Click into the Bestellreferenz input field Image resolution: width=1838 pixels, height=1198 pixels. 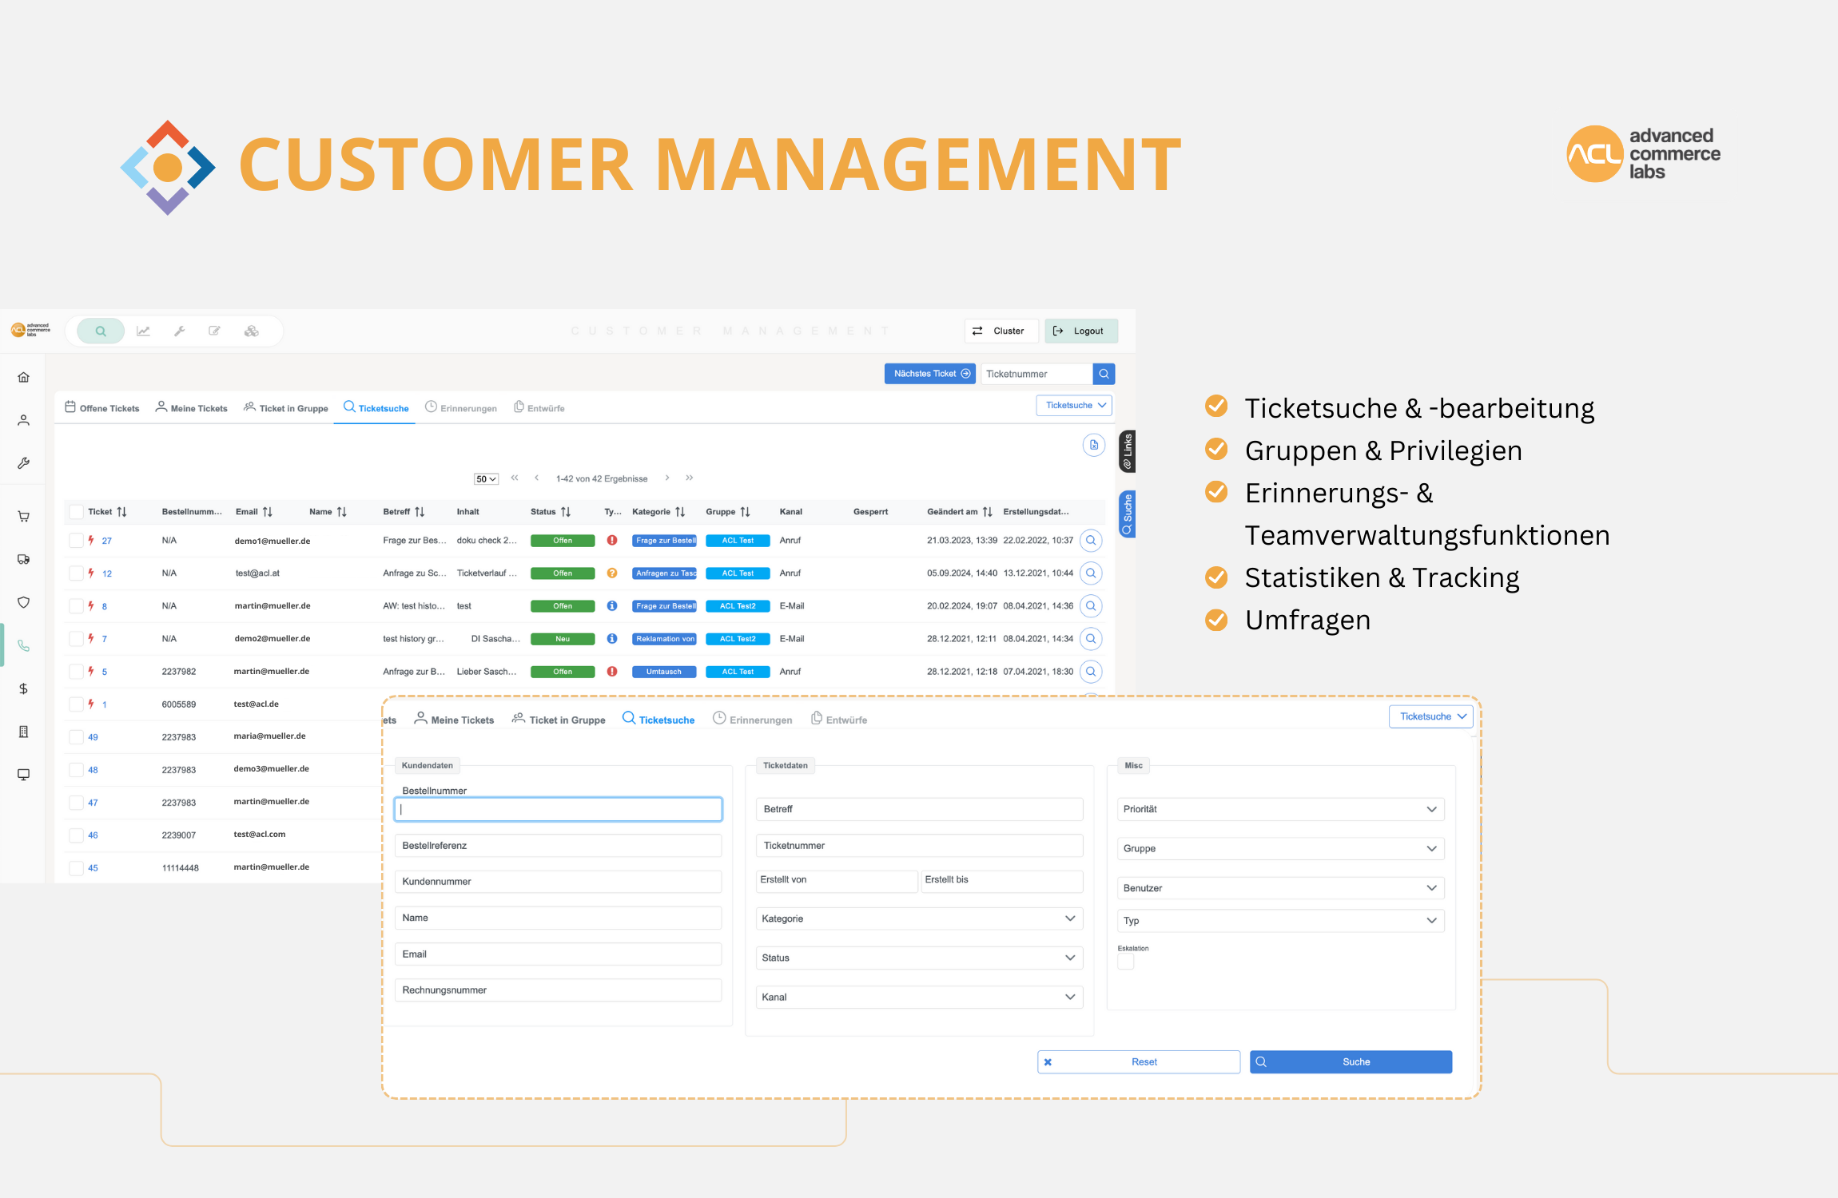pos(558,845)
